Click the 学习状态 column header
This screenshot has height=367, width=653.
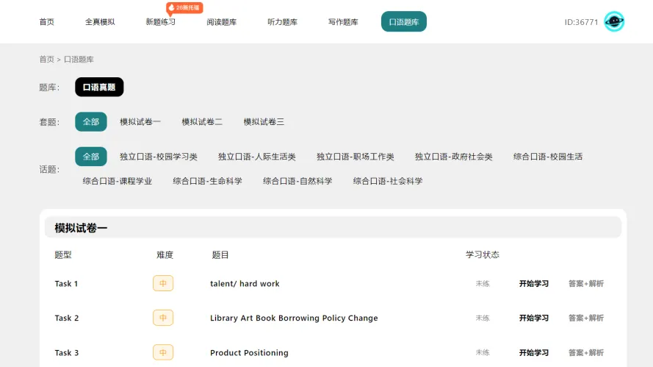pyautogui.click(x=483, y=254)
